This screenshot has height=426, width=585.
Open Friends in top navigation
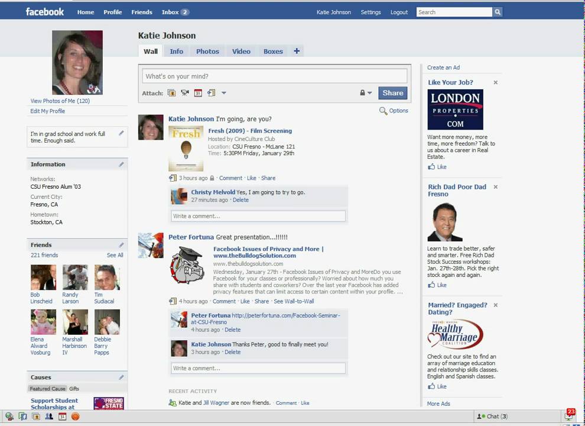(142, 12)
